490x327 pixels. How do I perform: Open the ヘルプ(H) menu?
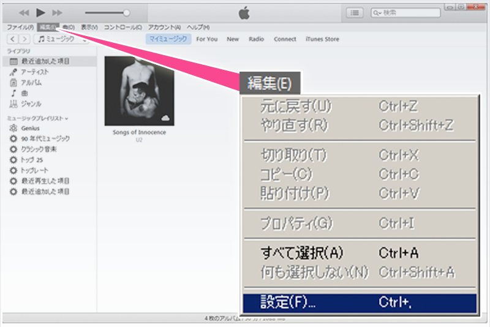pyautogui.click(x=198, y=28)
